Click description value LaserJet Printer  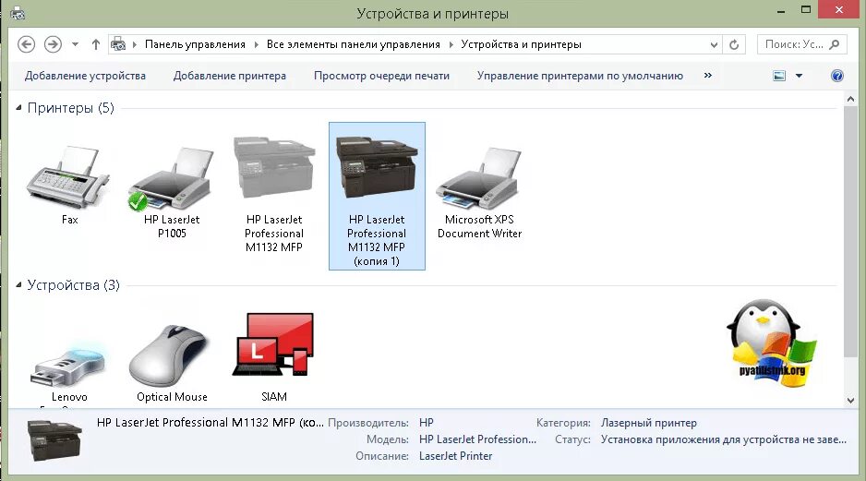click(x=456, y=456)
